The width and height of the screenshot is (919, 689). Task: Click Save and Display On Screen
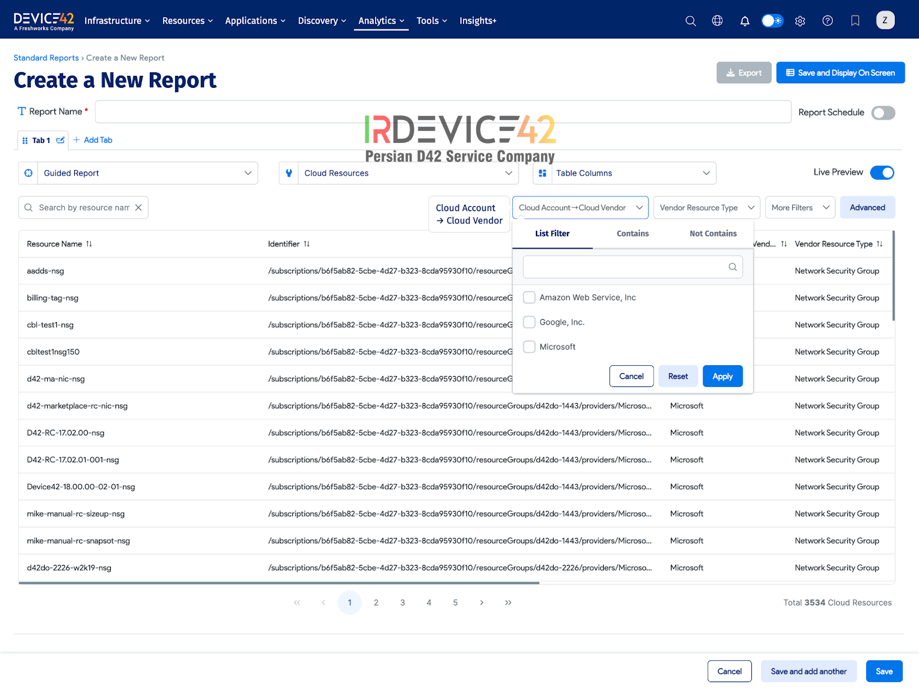click(x=840, y=73)
